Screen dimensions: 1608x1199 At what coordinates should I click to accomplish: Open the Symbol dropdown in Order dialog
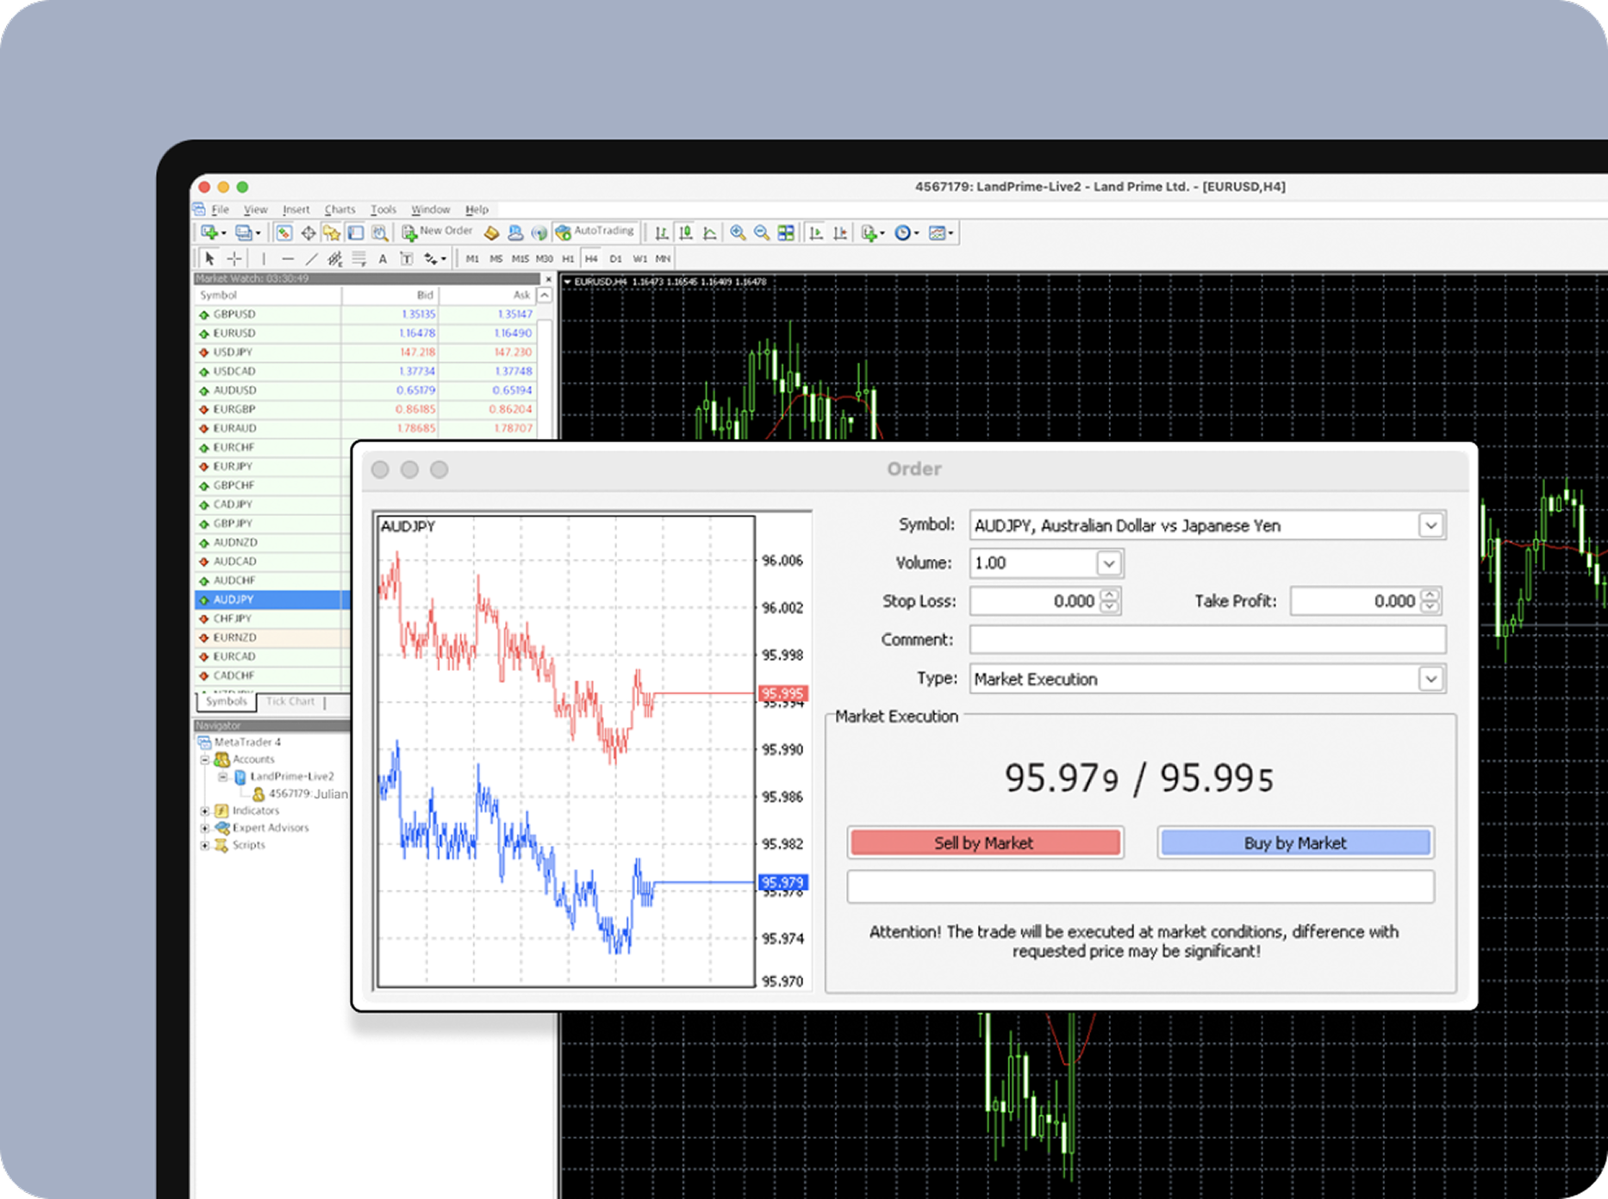(x=1430, y=525)
